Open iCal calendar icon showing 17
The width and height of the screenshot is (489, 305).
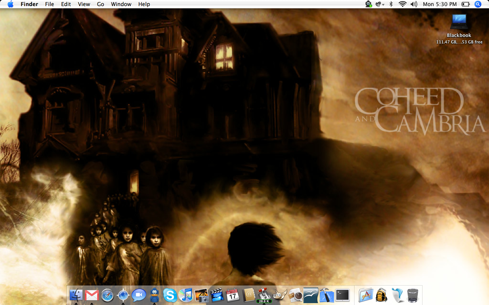click(232, 295)
